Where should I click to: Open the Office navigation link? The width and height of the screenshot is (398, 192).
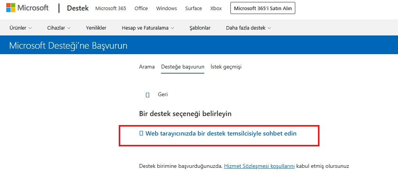[141, 8]
